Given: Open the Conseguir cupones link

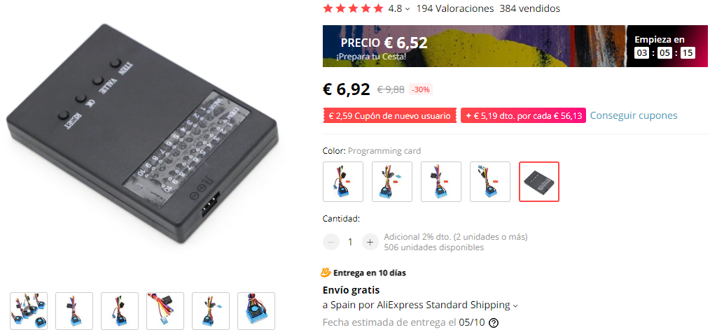Looking at the screenshot, I should coord(633,115).
